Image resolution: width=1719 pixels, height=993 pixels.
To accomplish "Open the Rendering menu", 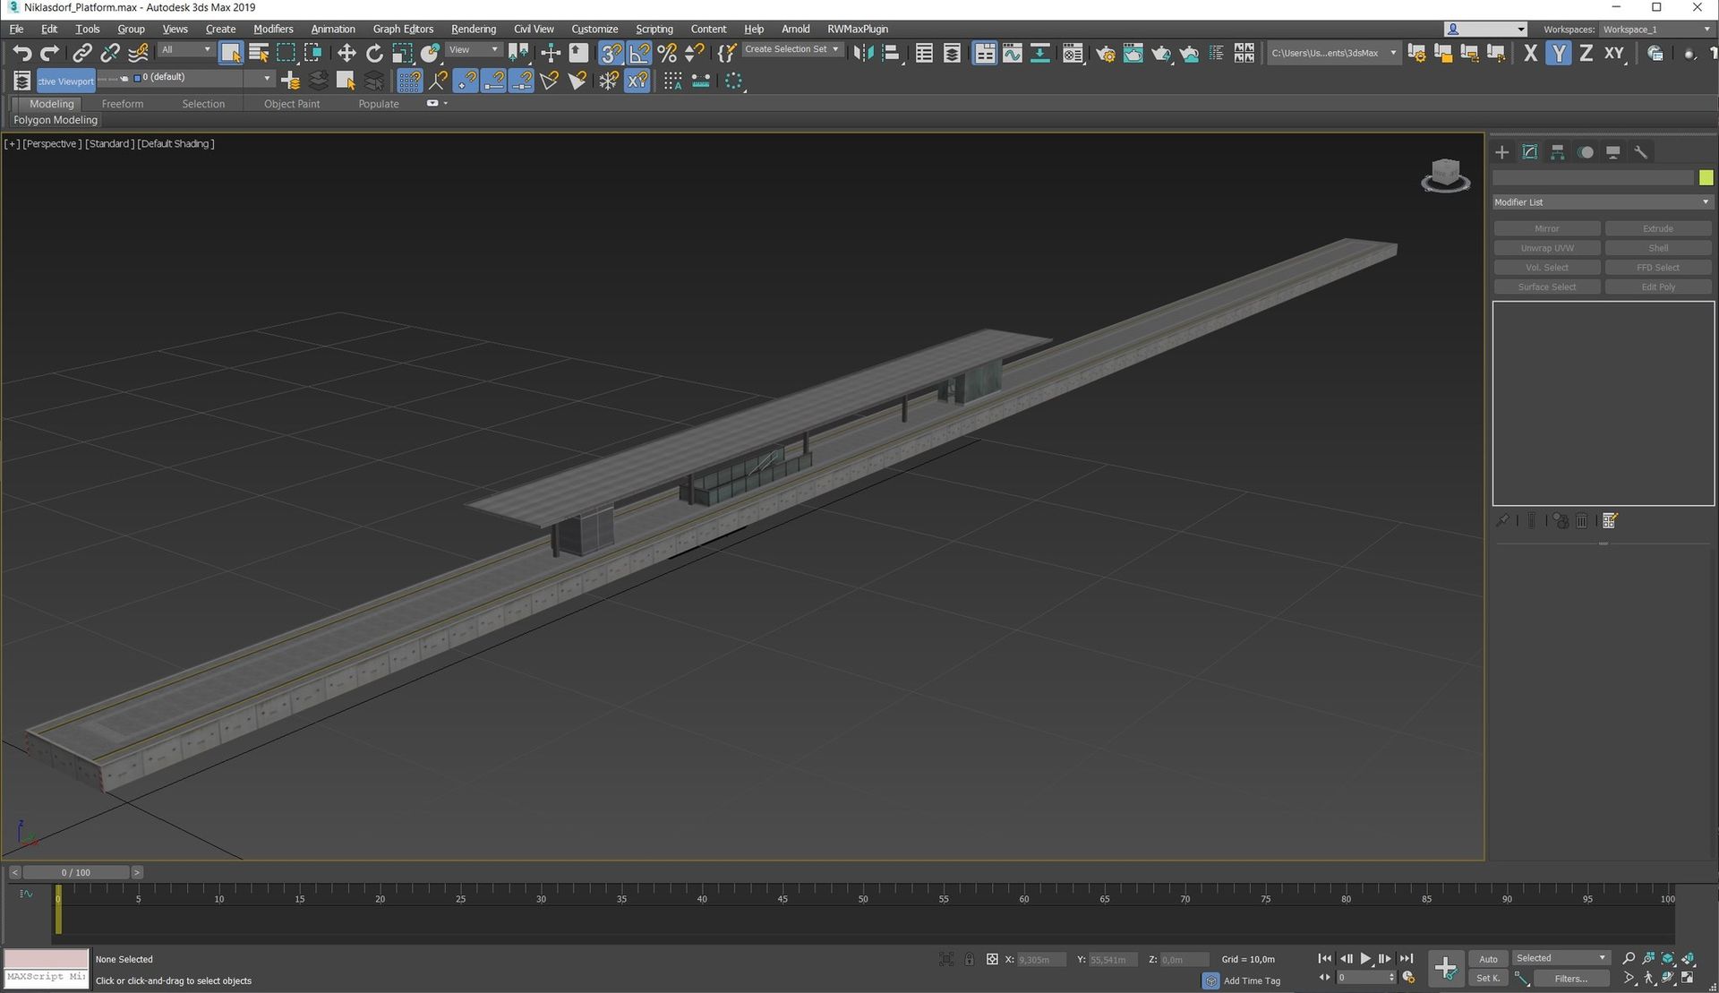I will (473, 29).
